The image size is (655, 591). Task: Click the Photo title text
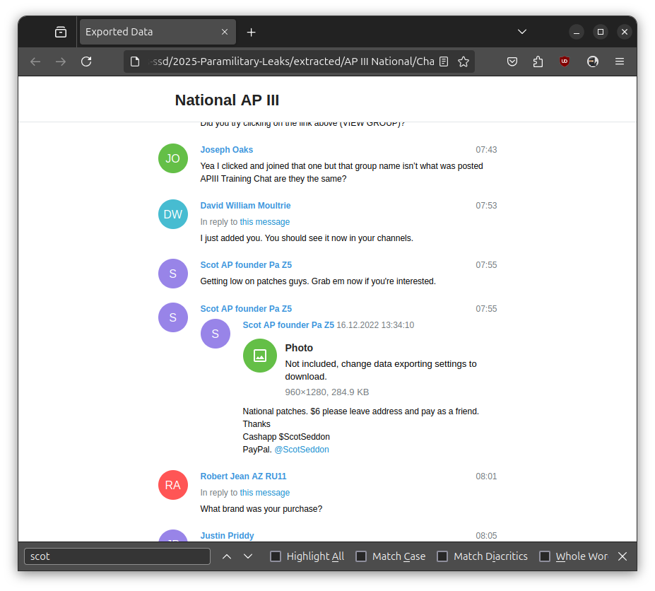(x=299, y=348)
